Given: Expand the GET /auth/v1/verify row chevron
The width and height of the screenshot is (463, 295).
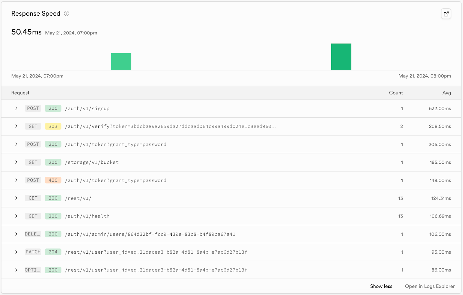Looking at the screenshot, I should pos(16,126).
